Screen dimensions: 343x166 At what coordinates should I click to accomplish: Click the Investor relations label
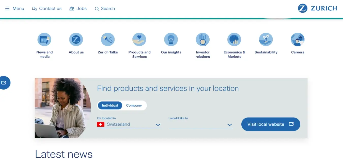coord(203,54)
